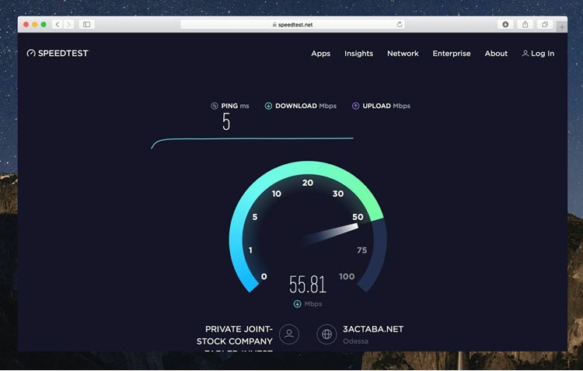The height and width of the screenshot is (371, 583).
Task: Click the Log In button
Action: [538, 54]
